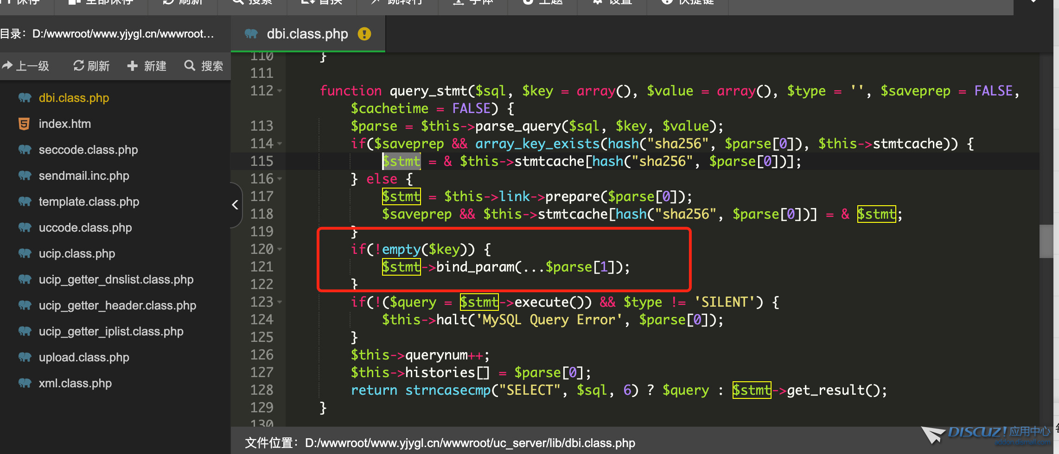
Task: Click the yellow warning icon on tab
Action: click(364, 34)
